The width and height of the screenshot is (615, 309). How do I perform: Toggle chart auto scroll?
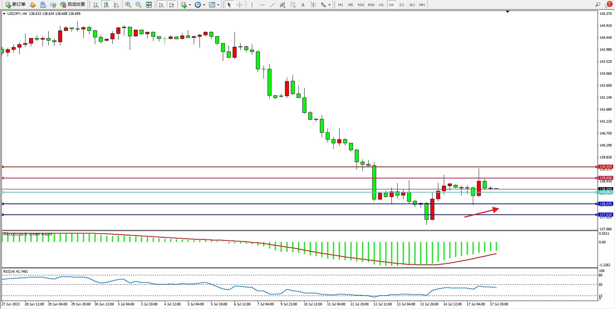pyautogui.click(x=161, y=5)
